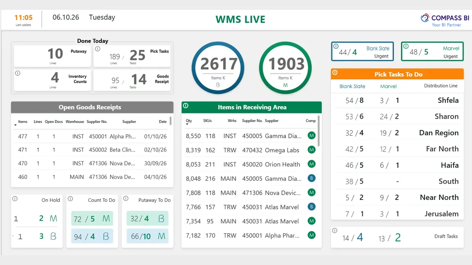The height and width of the screenshot is (265, 472).
Task: Select the Haifa distribution line
Action: click(x=397, y=165)
